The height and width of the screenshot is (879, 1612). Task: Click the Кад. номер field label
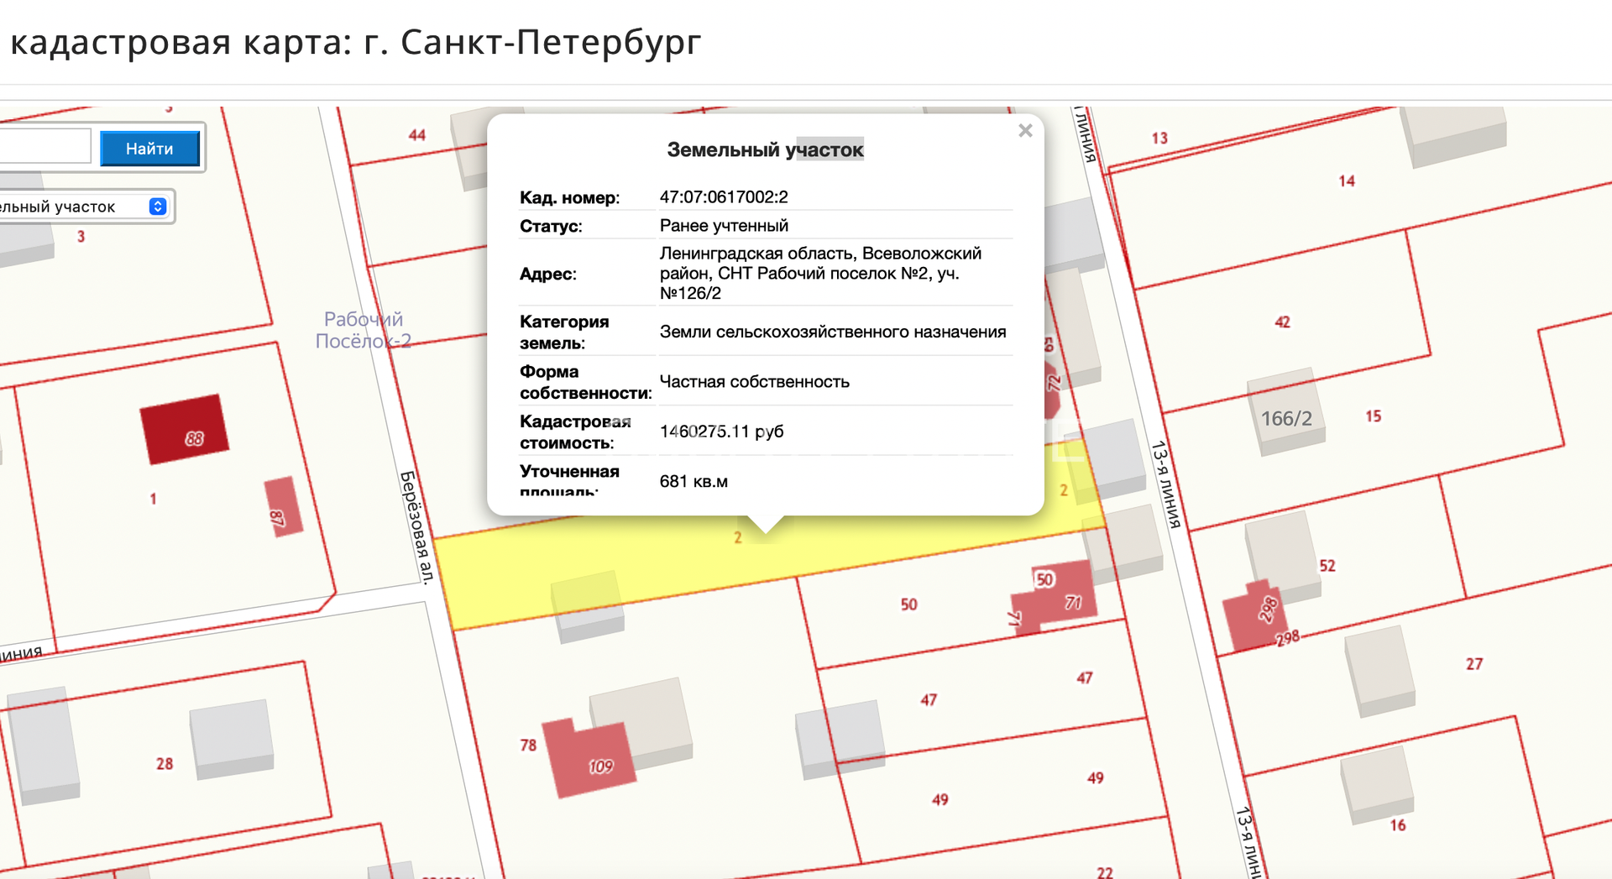569,198
